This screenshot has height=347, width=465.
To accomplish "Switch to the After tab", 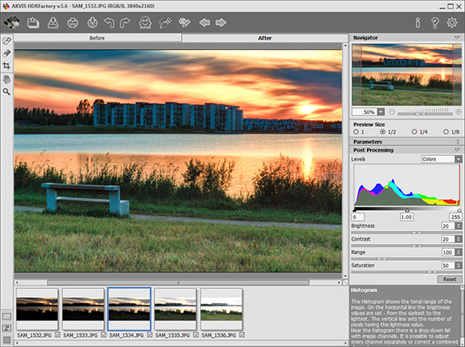I will pyautogui.click(x=265, y=38).
